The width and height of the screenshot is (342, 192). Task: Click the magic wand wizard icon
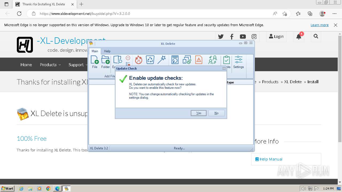[162, 60]
